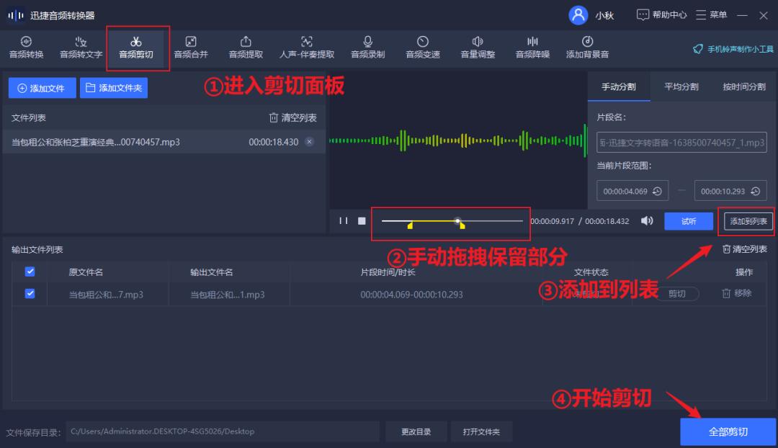Open the 手机铃声制作小工具 link
Screen dimensions: 778x448
click(x=733, y=49)
